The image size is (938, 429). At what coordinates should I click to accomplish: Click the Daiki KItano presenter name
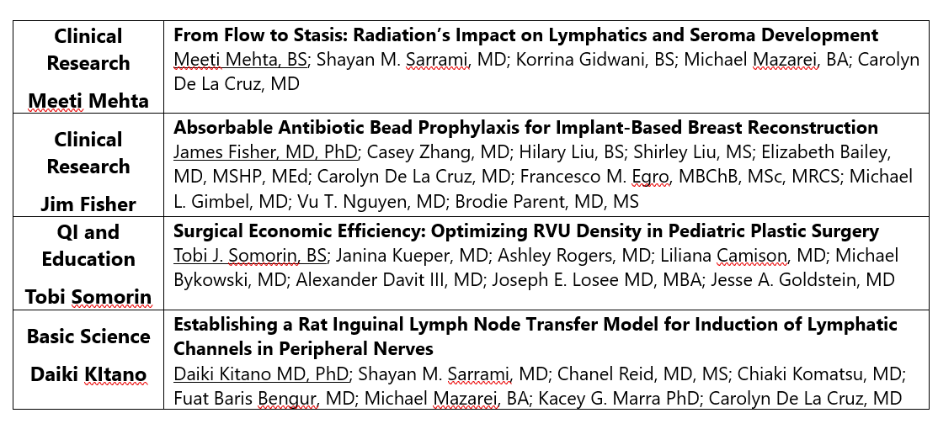(88, 375)
